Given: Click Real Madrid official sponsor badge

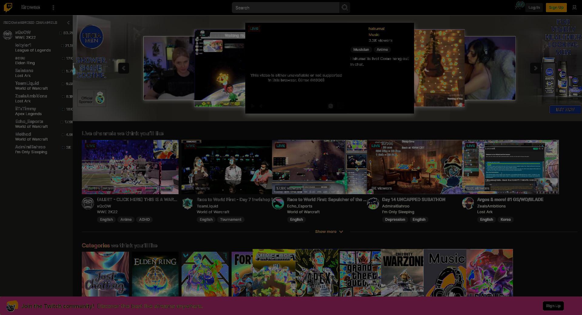Looking at the screenshot, I should click(92, 98).
